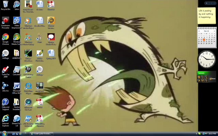Click the network status tray icon
Image resolution: width=218 pixels, height=136 pixels.
(204, 134)
